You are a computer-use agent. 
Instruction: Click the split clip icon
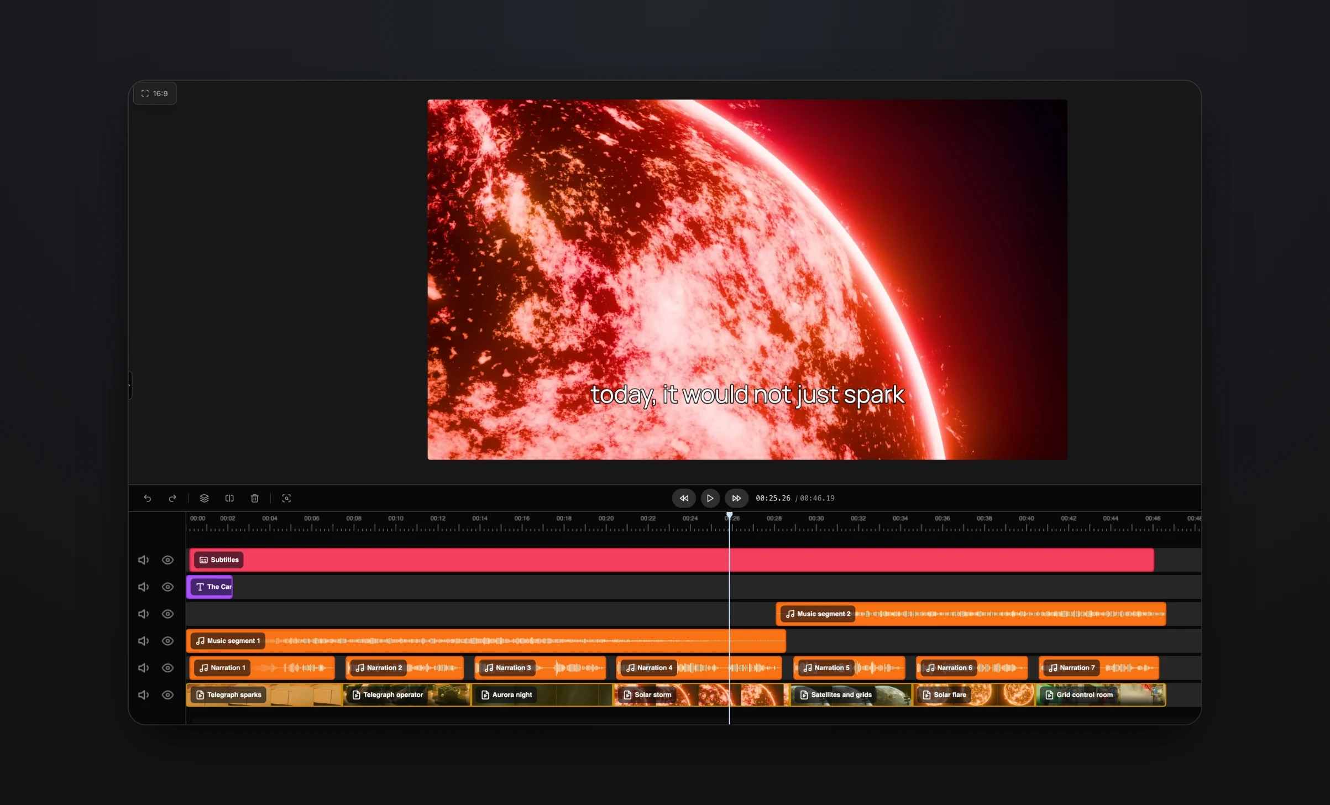click(229, 498)
